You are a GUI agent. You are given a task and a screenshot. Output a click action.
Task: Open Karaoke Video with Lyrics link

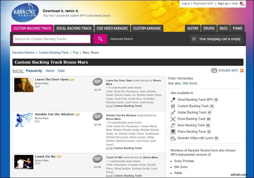(x=196, y=138)
